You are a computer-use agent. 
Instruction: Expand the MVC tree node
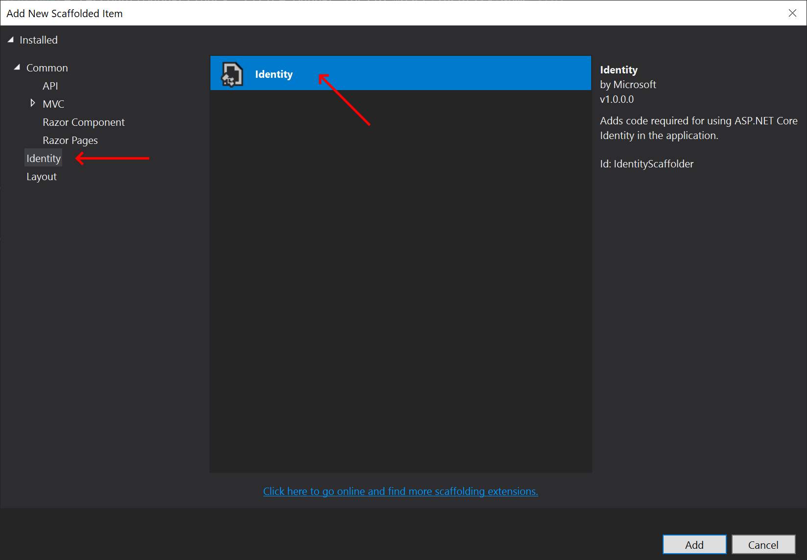click(33, 103)
